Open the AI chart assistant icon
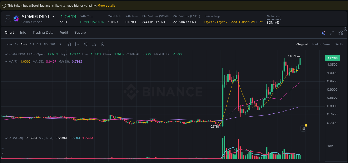The height and width of the screenshot is (163, 348). (x=323, y=33)
